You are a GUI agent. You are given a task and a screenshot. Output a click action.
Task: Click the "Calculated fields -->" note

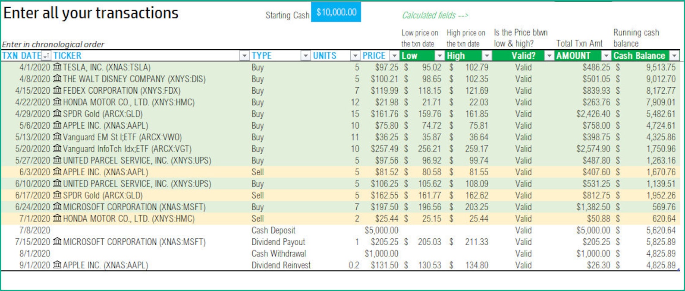435,16
